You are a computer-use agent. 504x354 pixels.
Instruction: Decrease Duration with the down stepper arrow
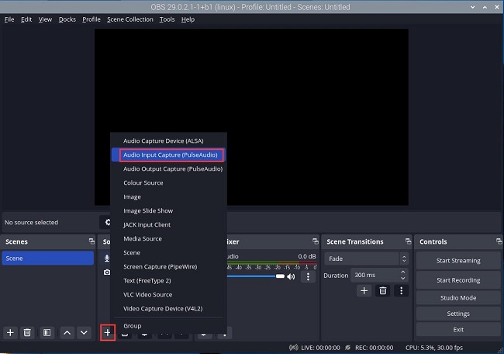tap(403, 279)
